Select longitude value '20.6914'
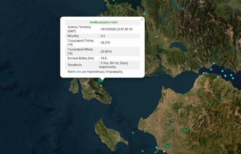This screenshot has width=241, height=154. point(106,52)
